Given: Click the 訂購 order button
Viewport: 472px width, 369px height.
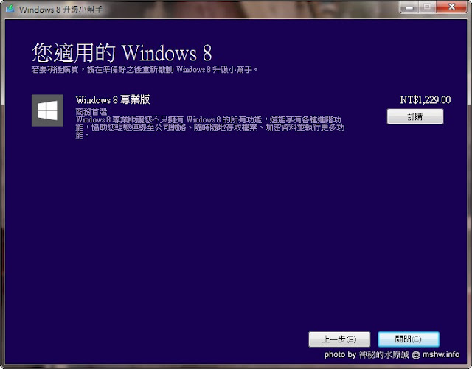Looking at the screenshot, I should 415,116.
